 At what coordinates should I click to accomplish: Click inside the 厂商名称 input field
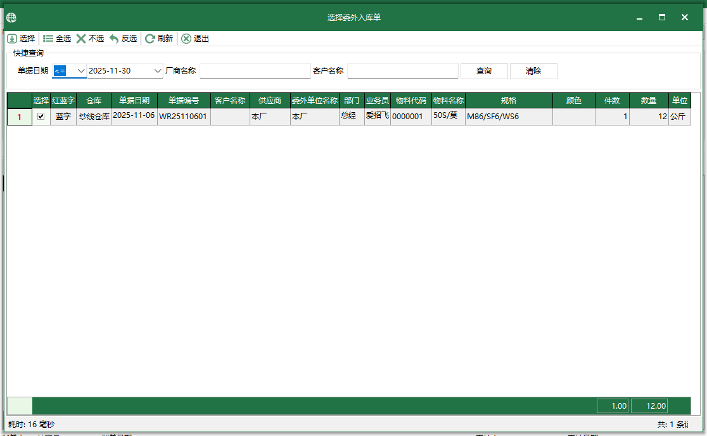(255, 70)
